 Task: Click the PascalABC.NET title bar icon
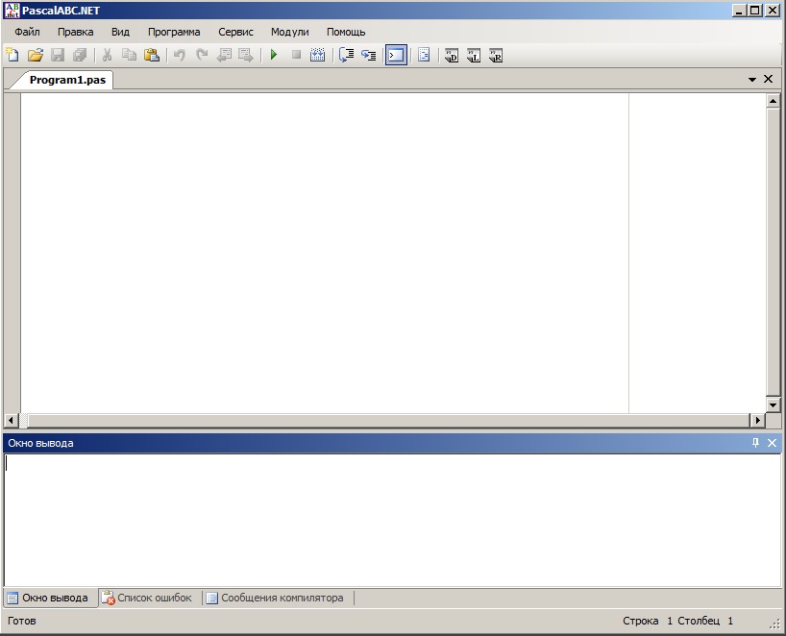[x=12, y=10]
